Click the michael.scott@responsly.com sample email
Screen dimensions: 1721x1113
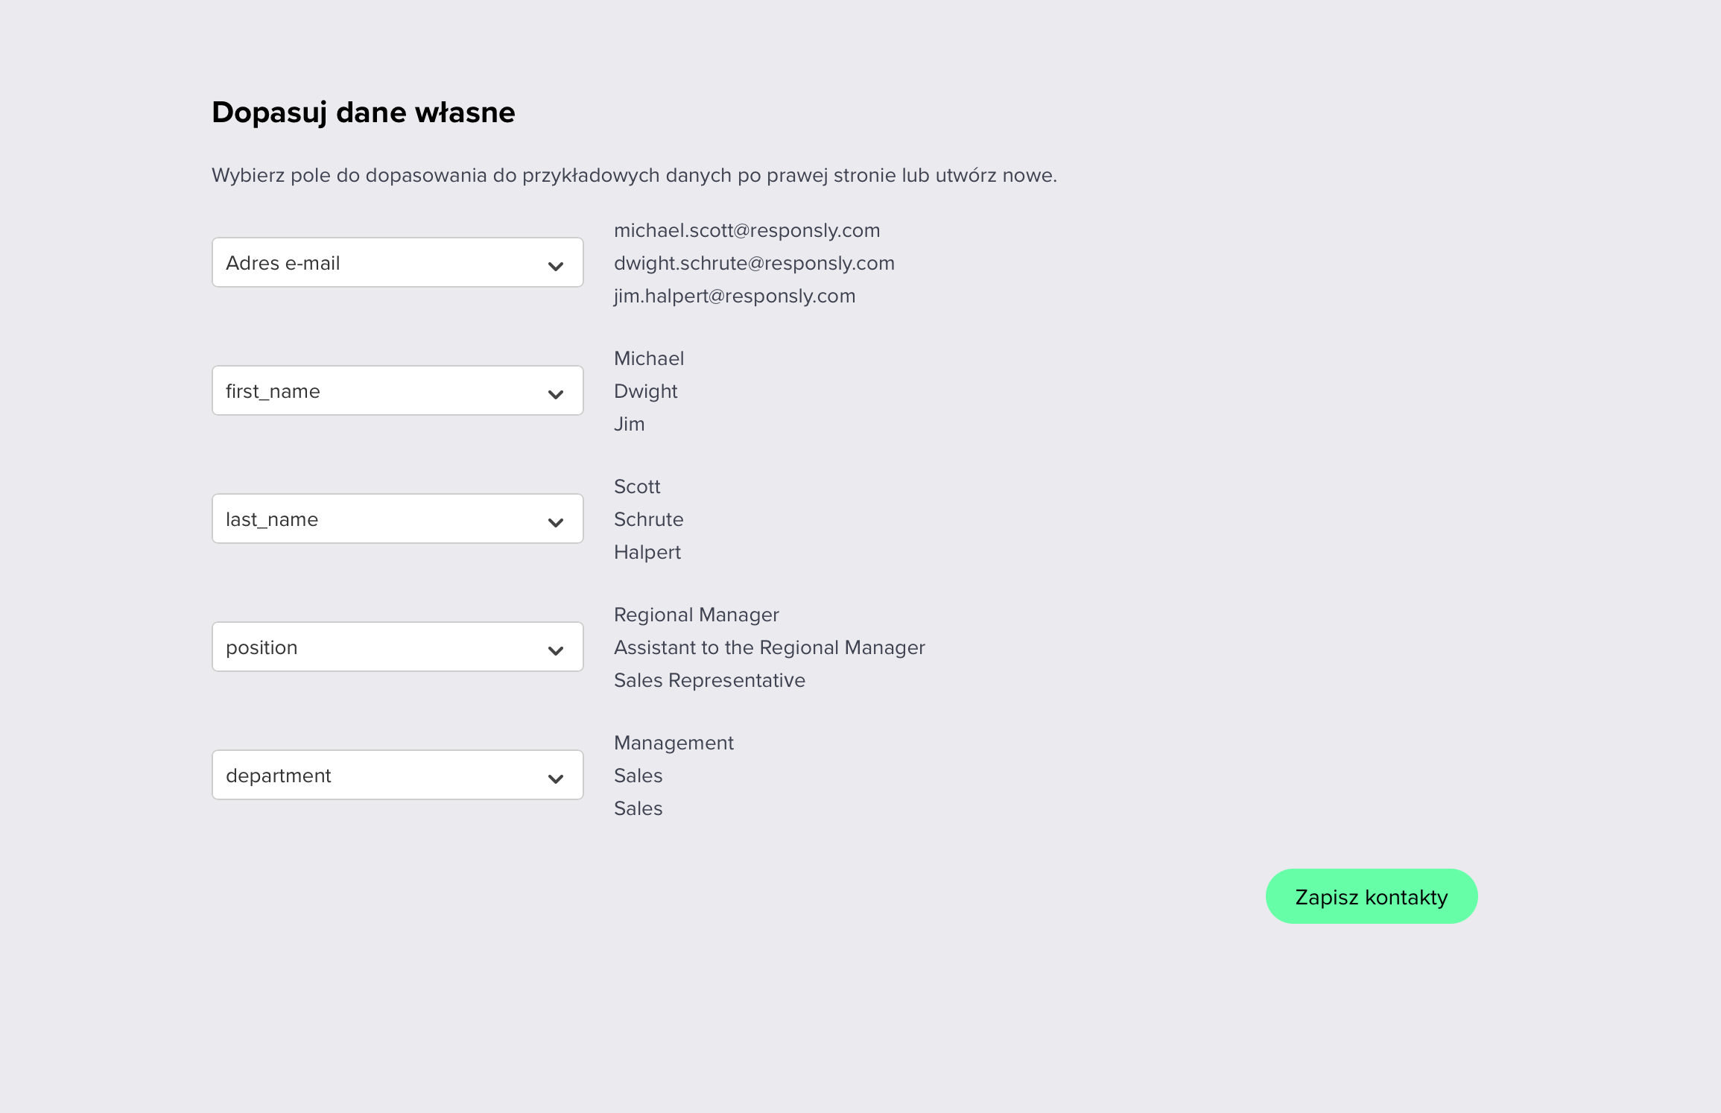[x=747, y=230]
